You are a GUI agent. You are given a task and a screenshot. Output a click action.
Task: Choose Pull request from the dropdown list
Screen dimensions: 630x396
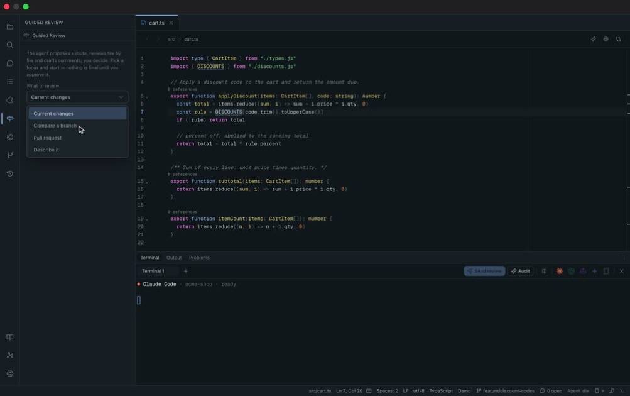(x=77, y=138)
